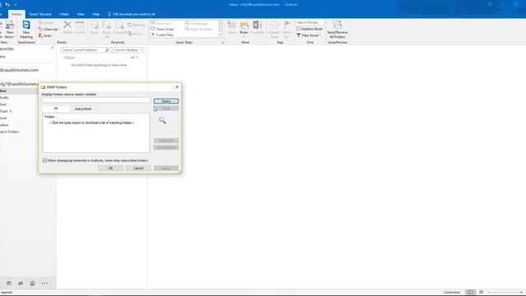Click Tell me what you want to do
Image resolution: width=526 pixels, height=296 pixels.
tap(131, 14)
